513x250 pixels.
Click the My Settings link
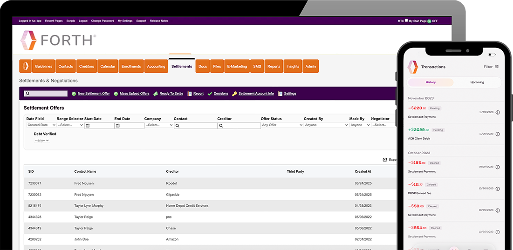(x=125, y=21)
